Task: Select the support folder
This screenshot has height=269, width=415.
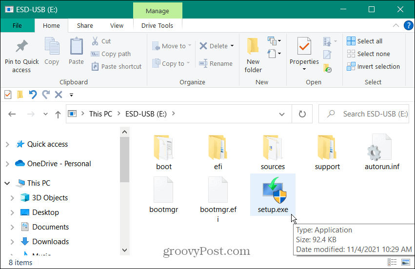Action: 327,152
